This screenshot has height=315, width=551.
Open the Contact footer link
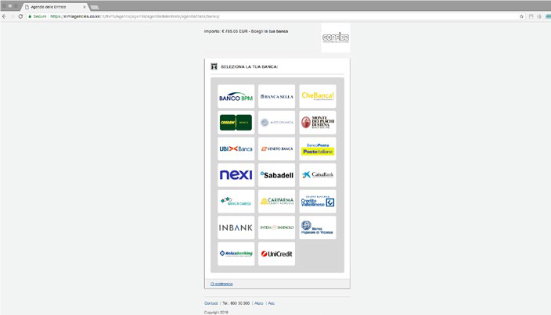tap(211, 303)
